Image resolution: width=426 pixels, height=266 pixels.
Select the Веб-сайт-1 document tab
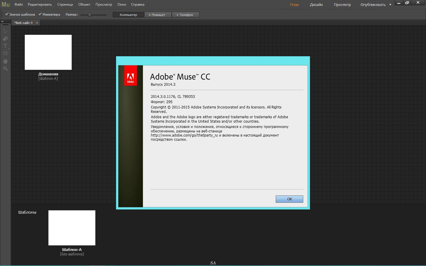[23, 23]
